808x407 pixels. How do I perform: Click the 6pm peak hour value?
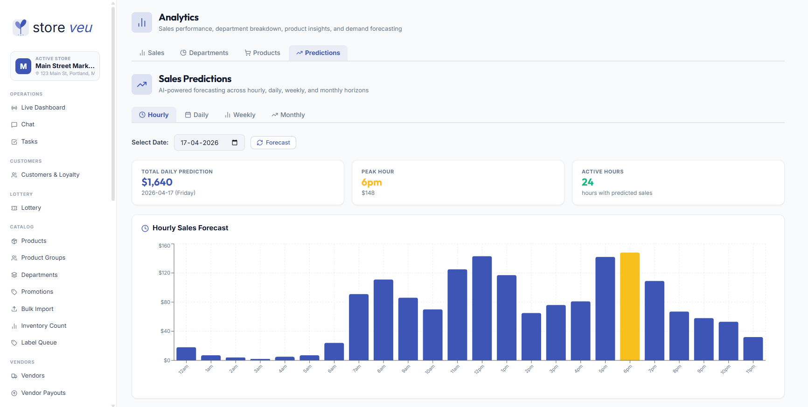[x=372, y=182]
